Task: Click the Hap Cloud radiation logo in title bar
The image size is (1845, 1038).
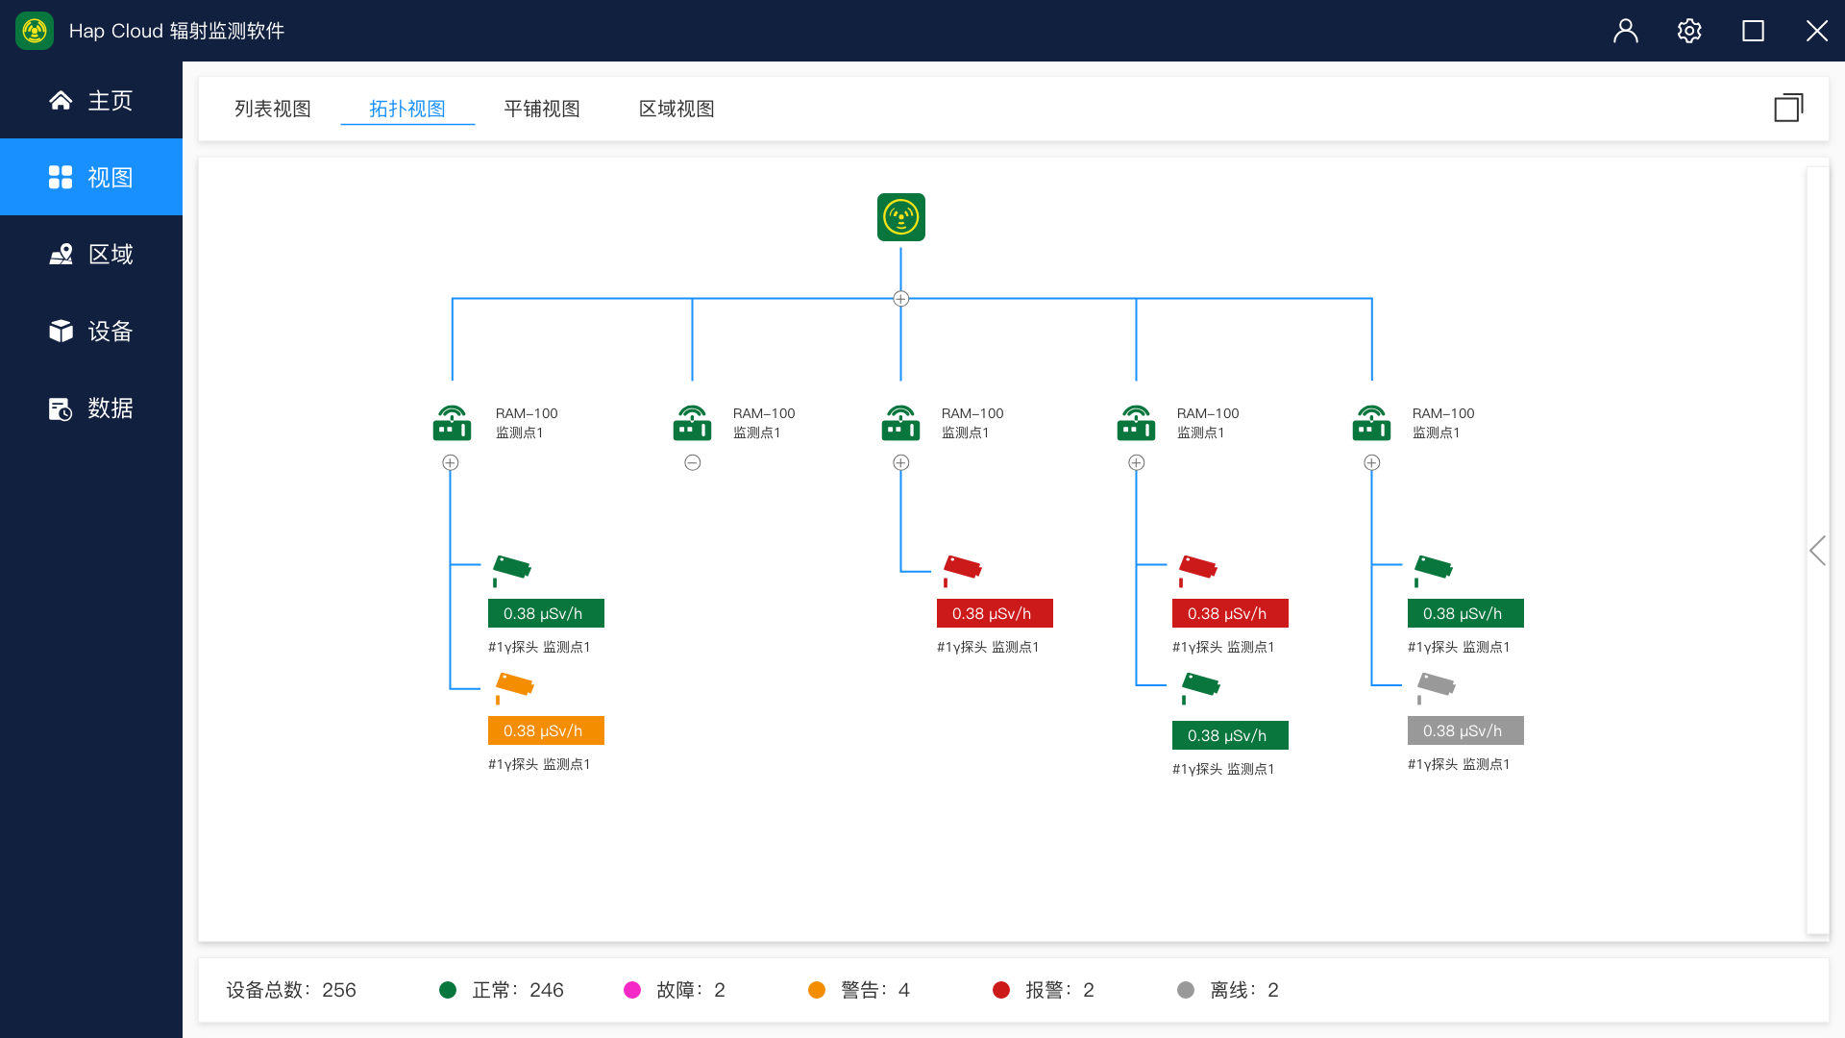Action: [35, 31]
